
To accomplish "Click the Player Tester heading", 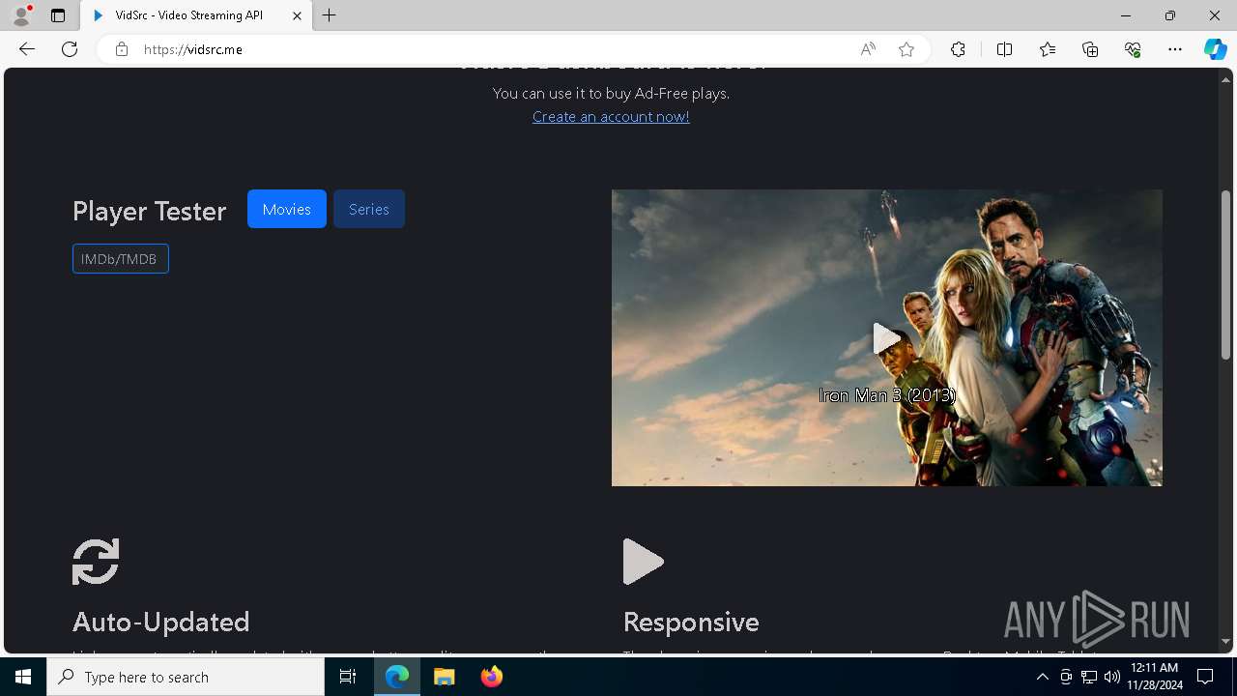I will (150, 211).
